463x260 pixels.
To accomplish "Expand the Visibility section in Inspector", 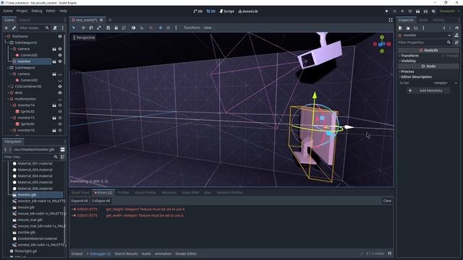I will tap(407, 61).
